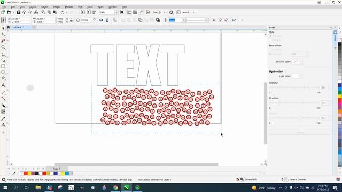Open the Bitmaps menu
Image resolution: width=342 pixels, height=192 pixels.
(69, 7)
